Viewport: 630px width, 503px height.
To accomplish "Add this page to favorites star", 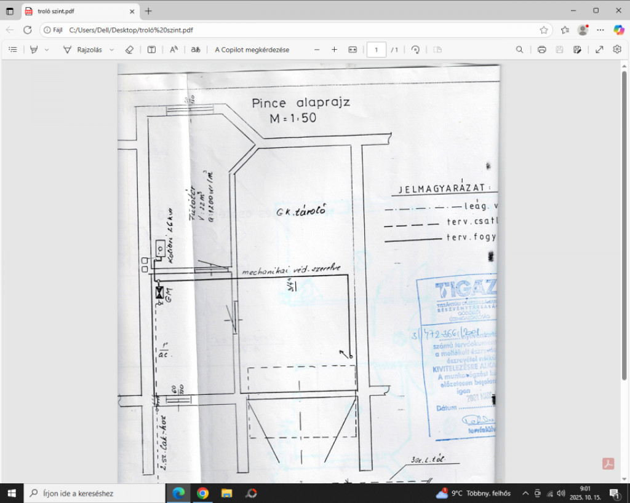I will point(544,29).
